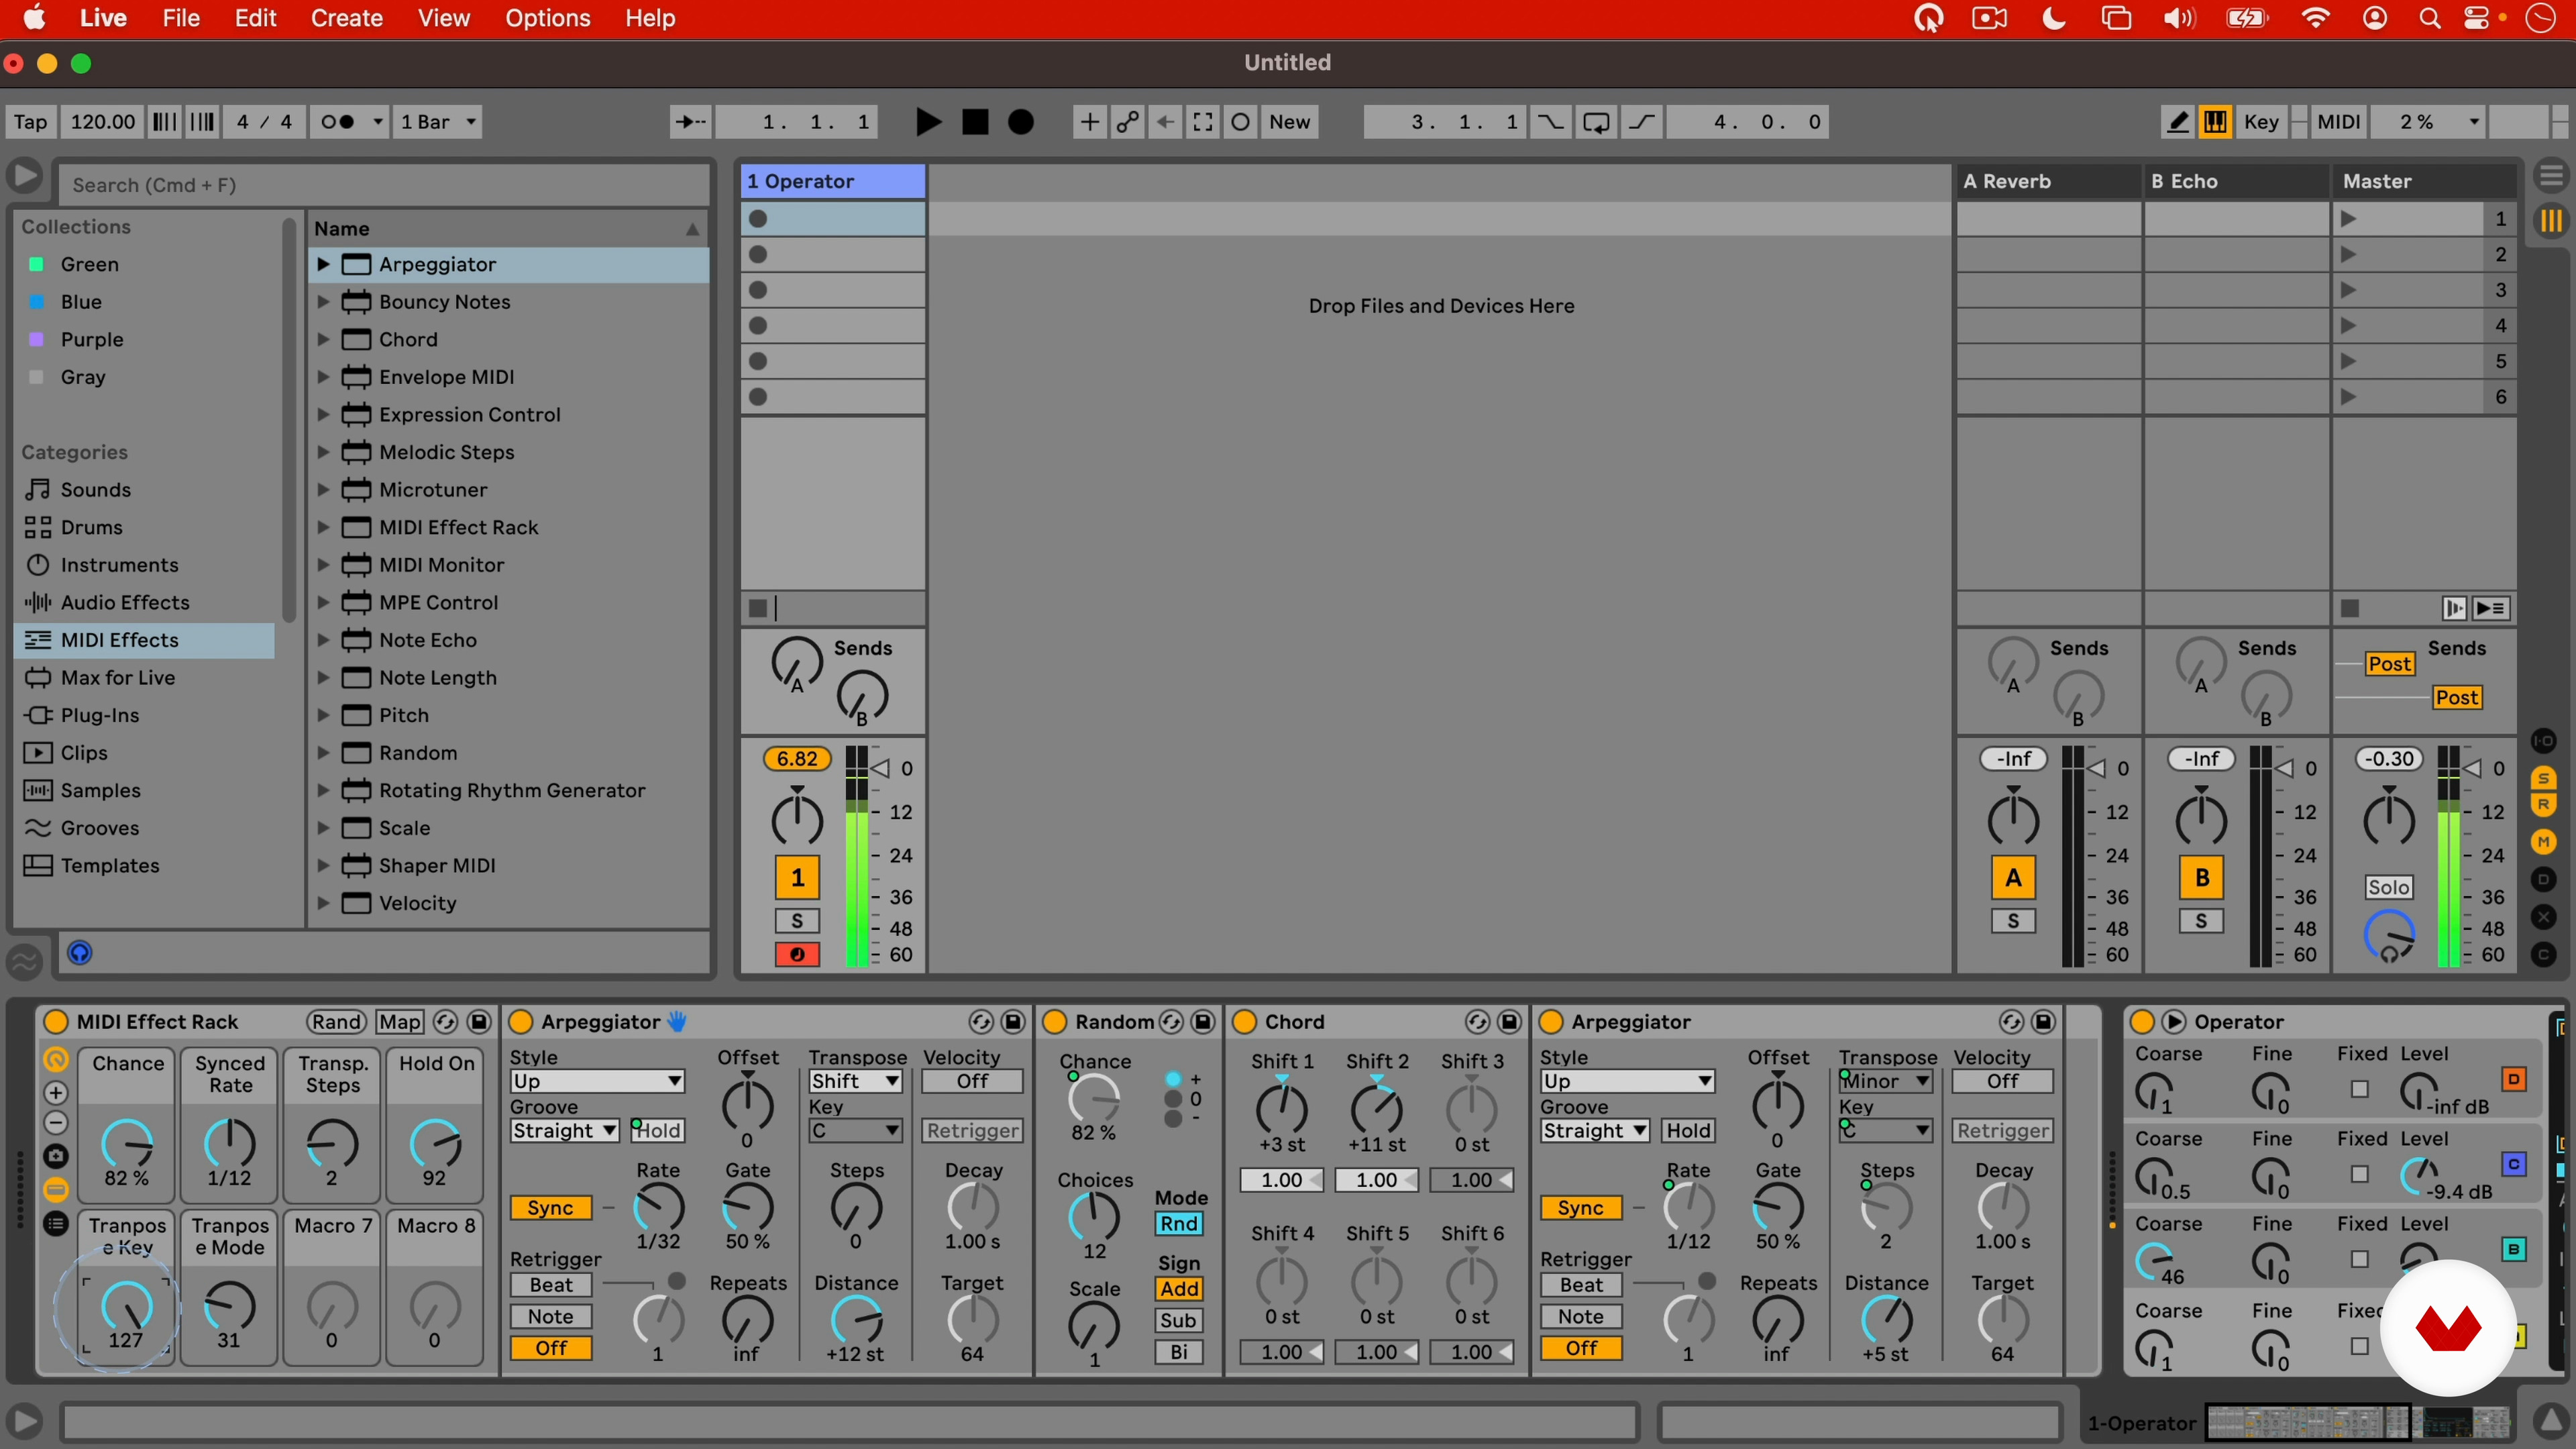Viewport: 2576px width, 1449px height.
Task: Click the Re-enable Automation arrow icon
Action: click(x=1165, y=122)
